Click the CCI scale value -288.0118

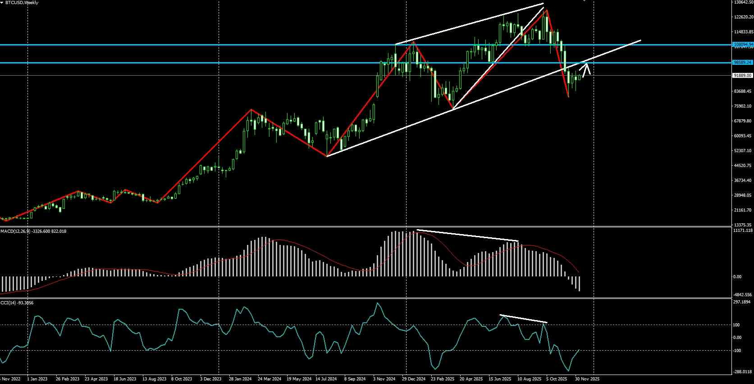[x=744, y=372]
